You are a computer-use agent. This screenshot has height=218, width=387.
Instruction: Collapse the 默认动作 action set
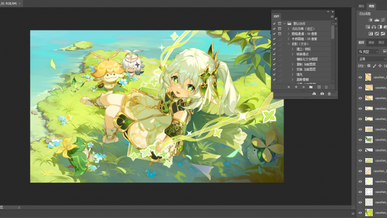[284, 23]
